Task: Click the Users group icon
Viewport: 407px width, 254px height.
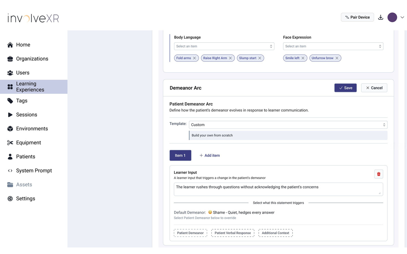Action: (10, 73)
